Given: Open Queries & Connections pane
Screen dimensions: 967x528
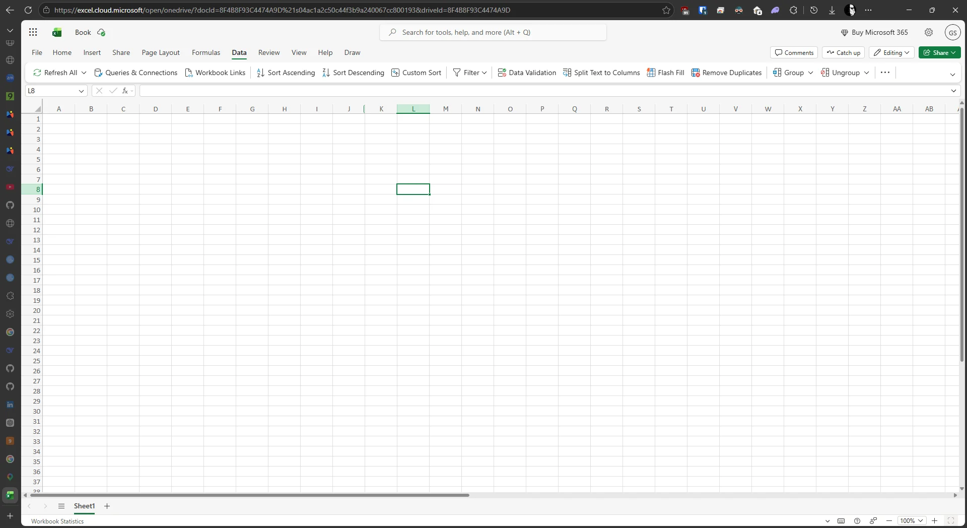Looking at the screenshot, I should click(136, 73).
